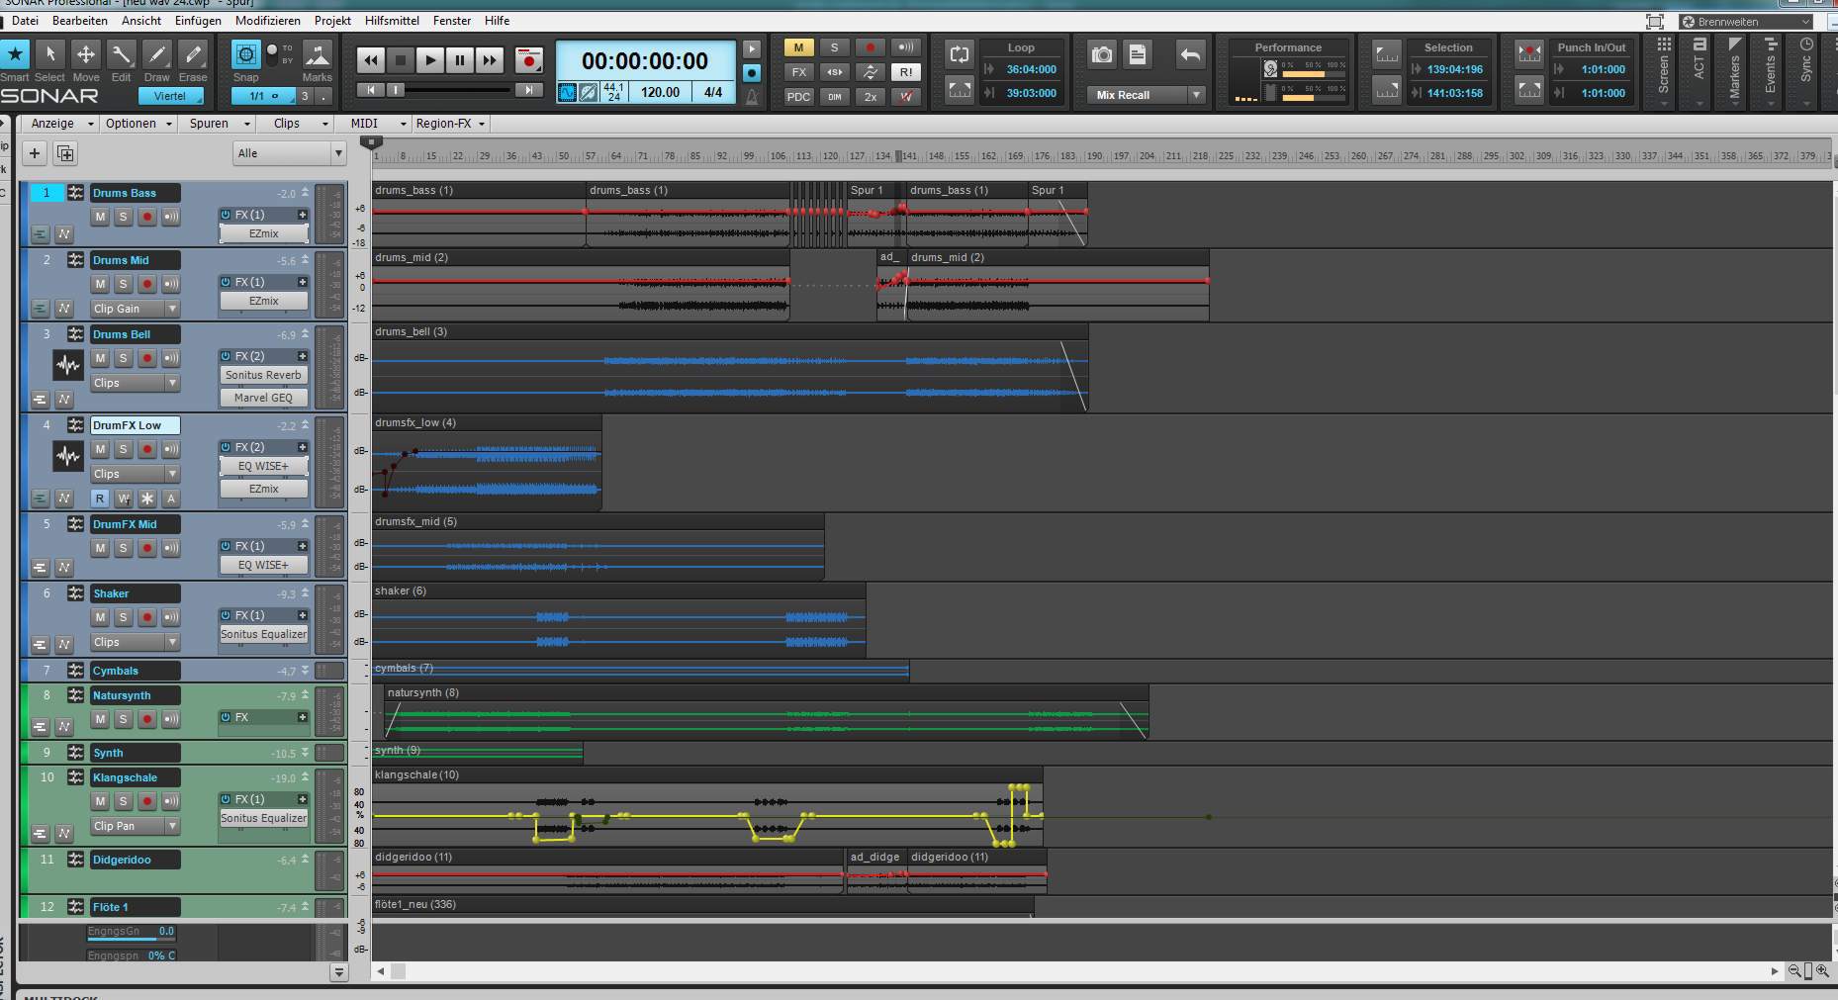Toggle the Snap to grid button
Viewport: 1838px width, 1000px height.
pos(246,53)
